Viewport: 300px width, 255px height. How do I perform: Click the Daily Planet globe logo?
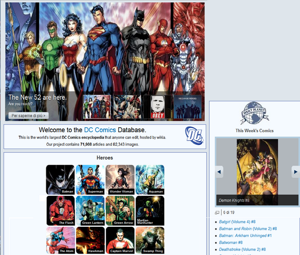click(255, 113)
